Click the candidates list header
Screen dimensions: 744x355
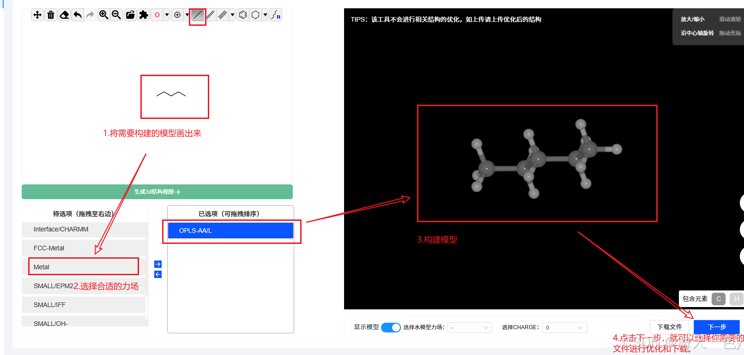tap(83, 214)
